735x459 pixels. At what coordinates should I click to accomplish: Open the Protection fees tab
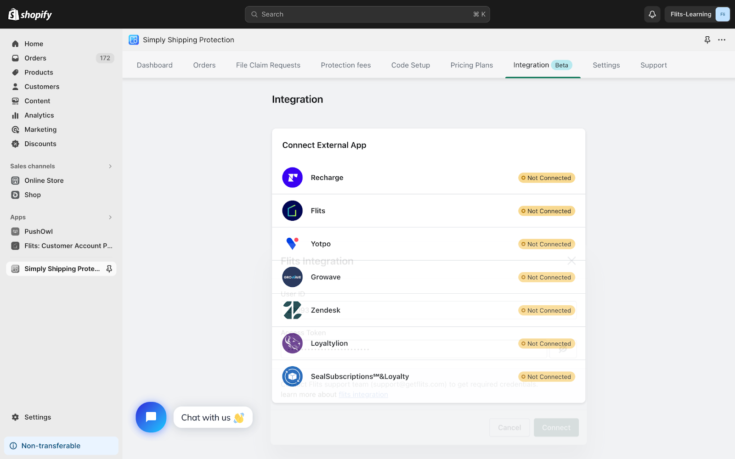pos(346,65)
